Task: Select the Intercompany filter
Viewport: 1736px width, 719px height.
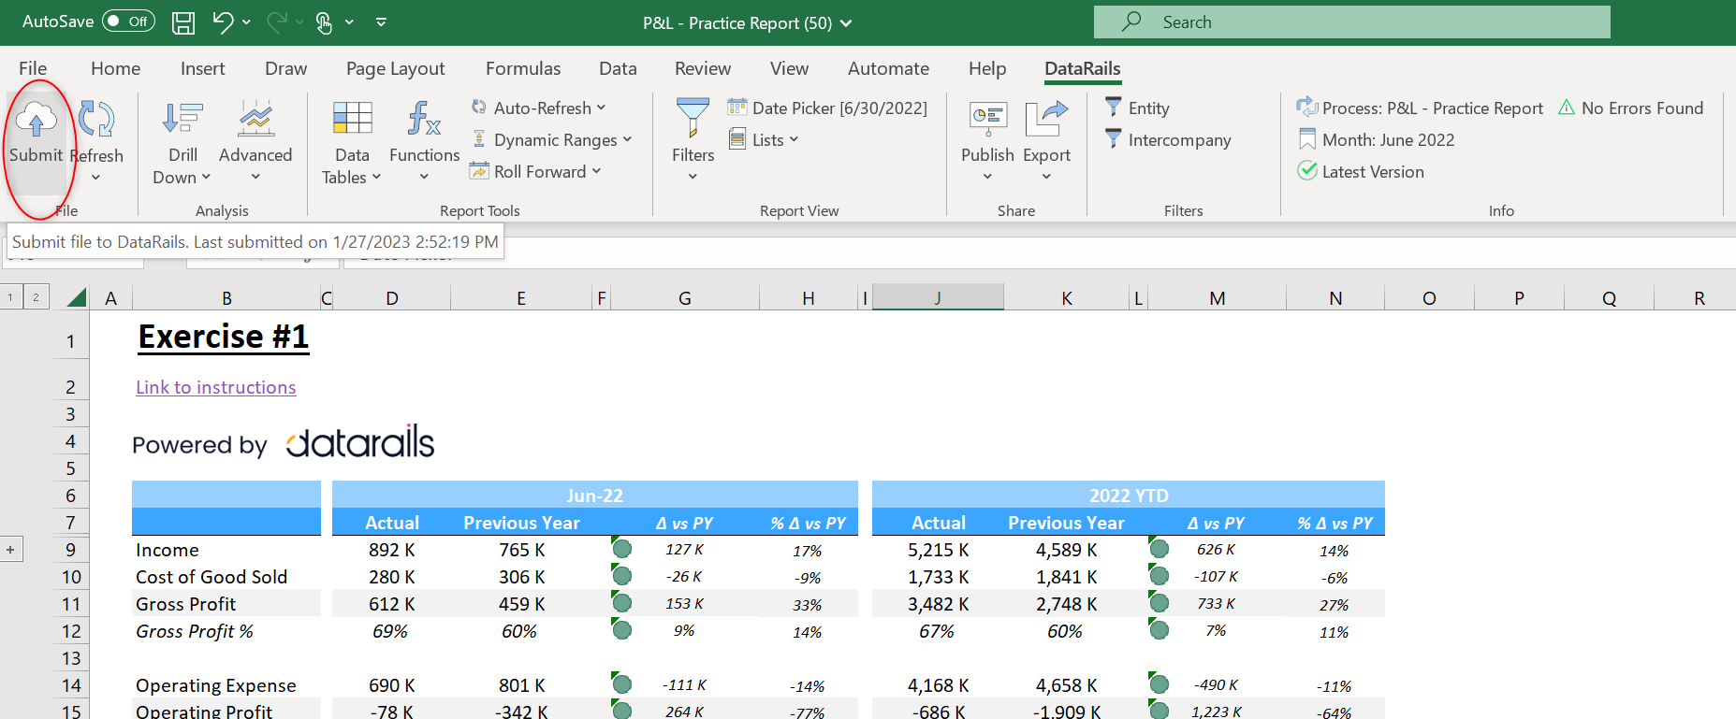Action: (1168, 140)
